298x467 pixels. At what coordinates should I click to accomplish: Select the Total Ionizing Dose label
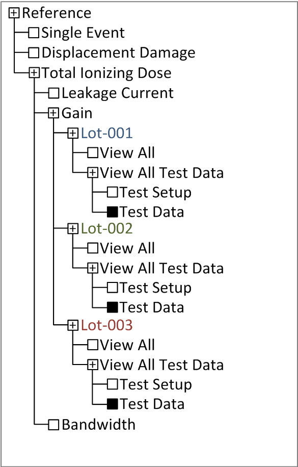coord(106,73)
